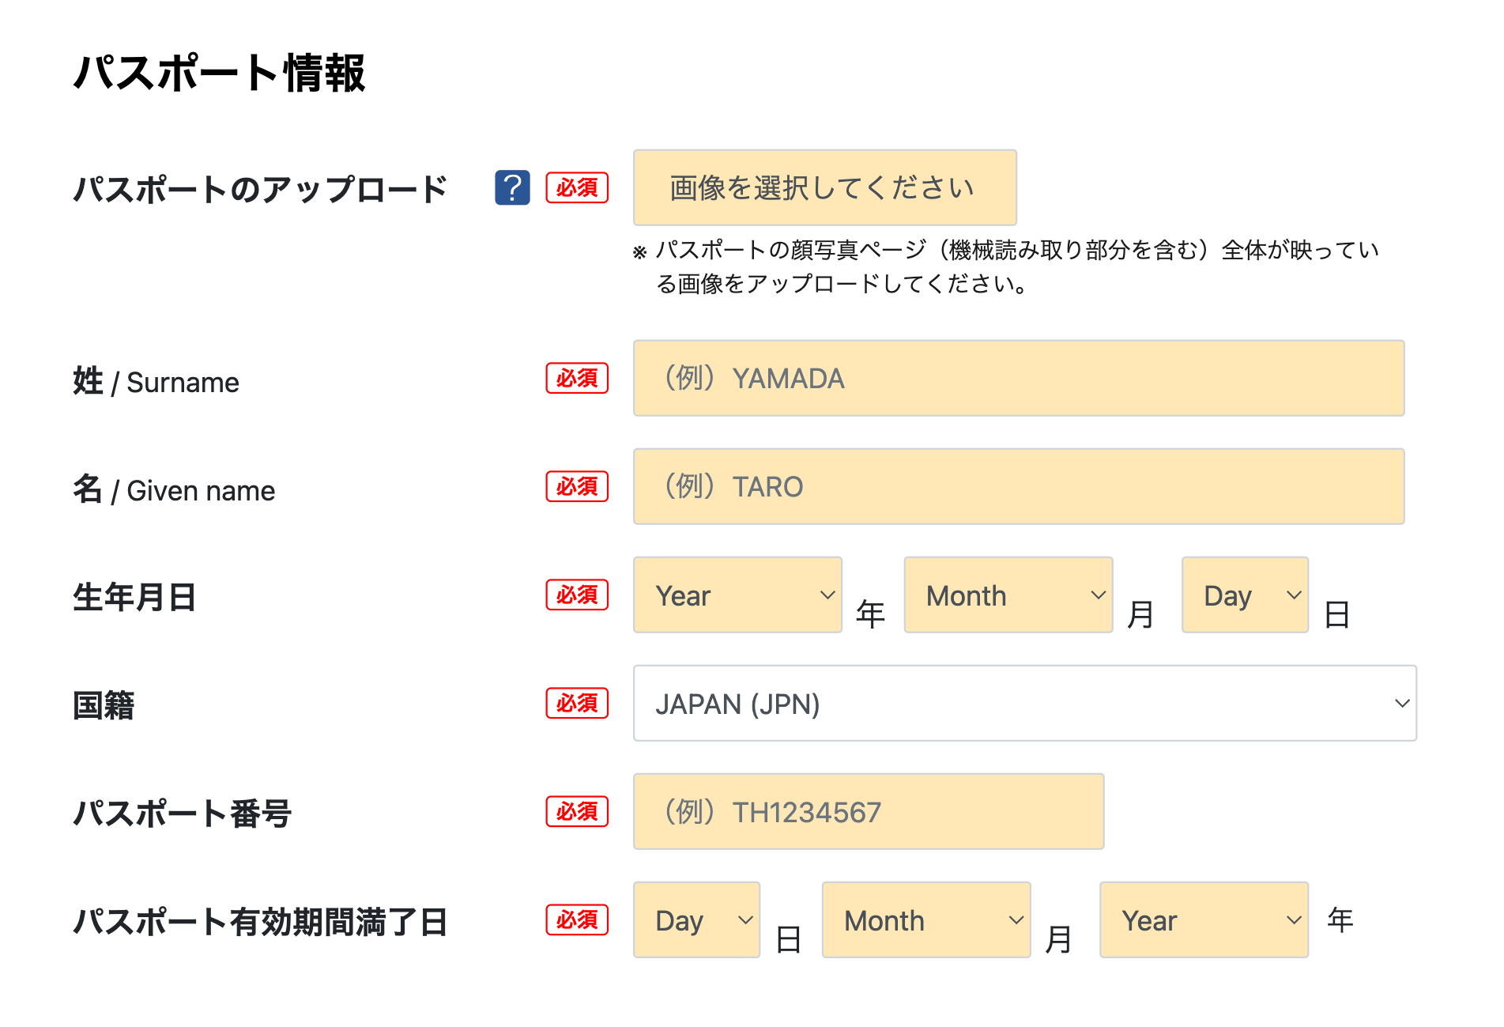Click the 必須 badge beside パスポート有効期間満了日

[577, 920]
